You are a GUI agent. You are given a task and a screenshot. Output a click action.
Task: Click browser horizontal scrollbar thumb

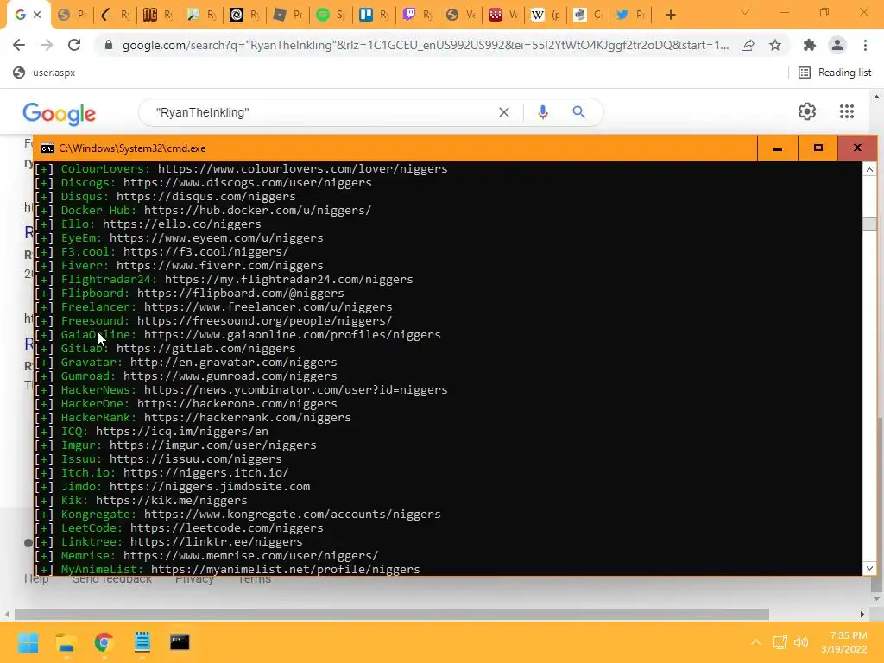pos(392,614)
